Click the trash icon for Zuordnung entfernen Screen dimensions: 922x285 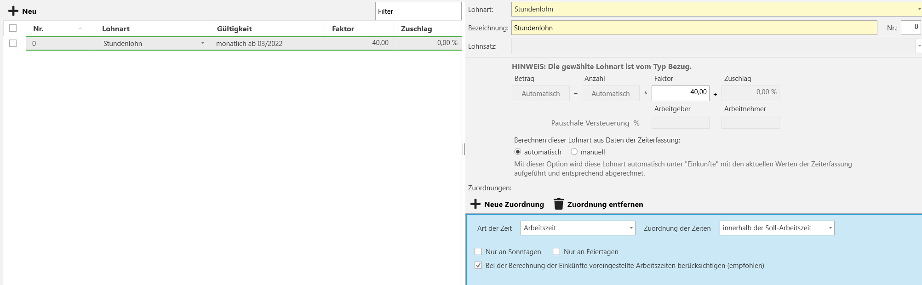(558, 204)
